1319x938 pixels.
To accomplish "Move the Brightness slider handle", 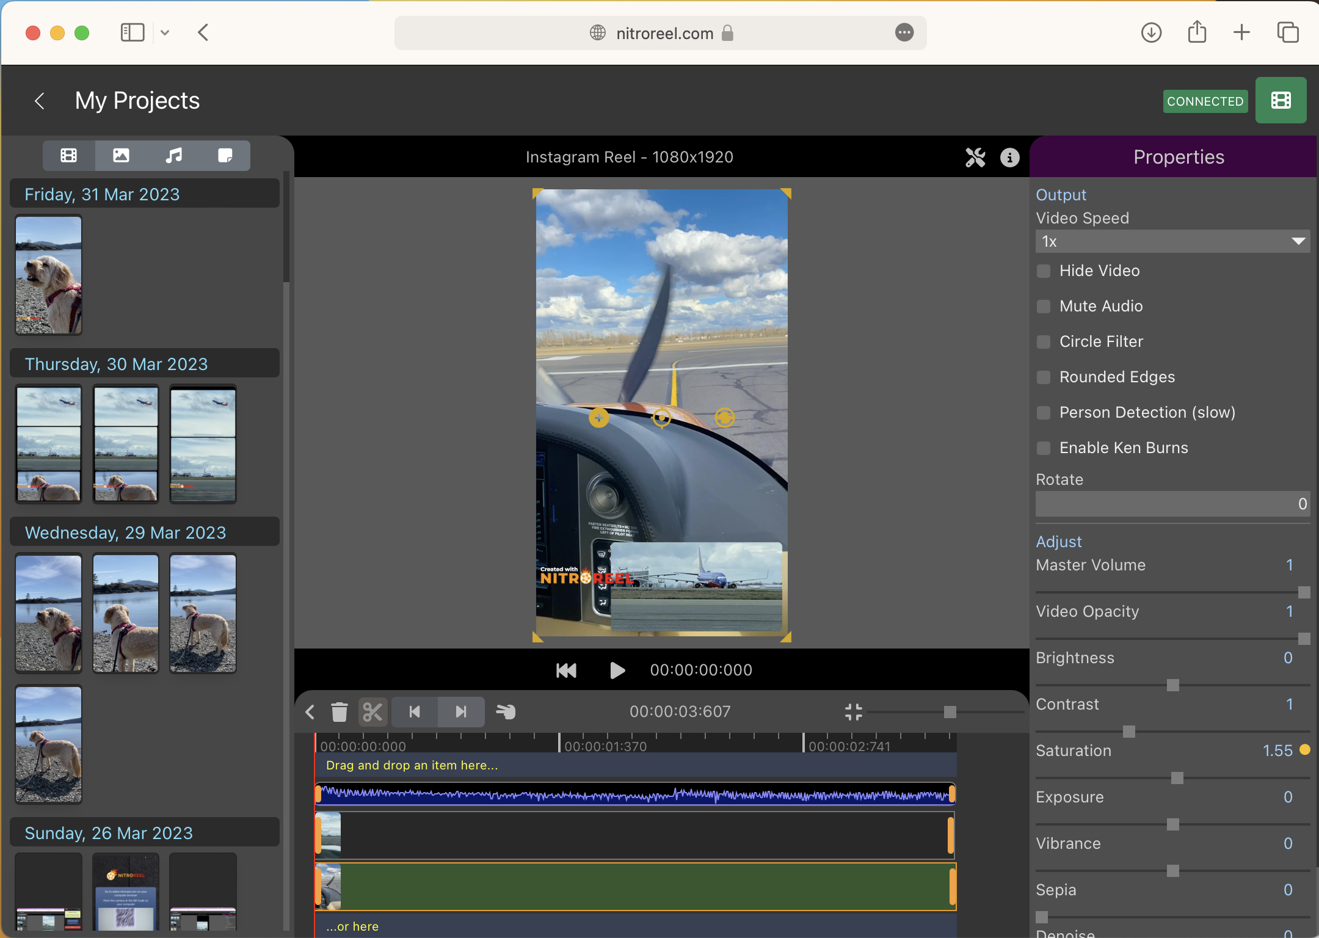I will coord(1172,685).
